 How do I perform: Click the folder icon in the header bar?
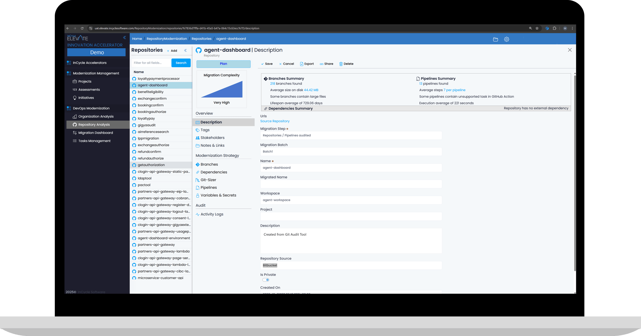[x=495, y=39]
